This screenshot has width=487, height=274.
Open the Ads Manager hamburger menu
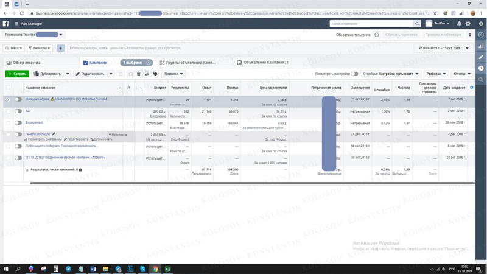(x=16, y=24)
